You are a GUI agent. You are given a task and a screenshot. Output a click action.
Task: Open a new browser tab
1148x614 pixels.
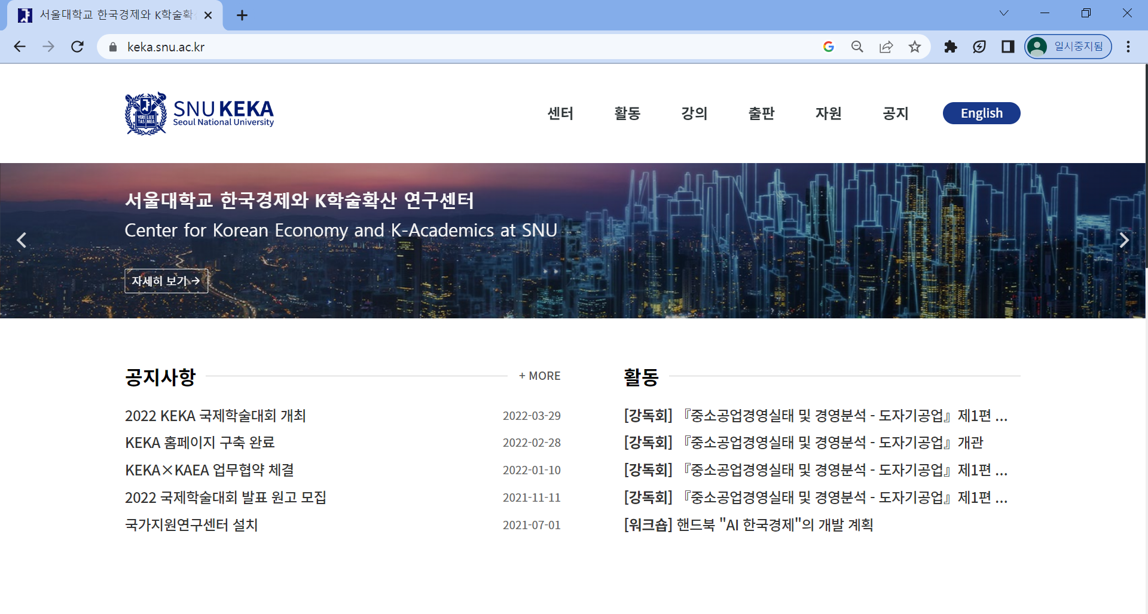(242, 16)
